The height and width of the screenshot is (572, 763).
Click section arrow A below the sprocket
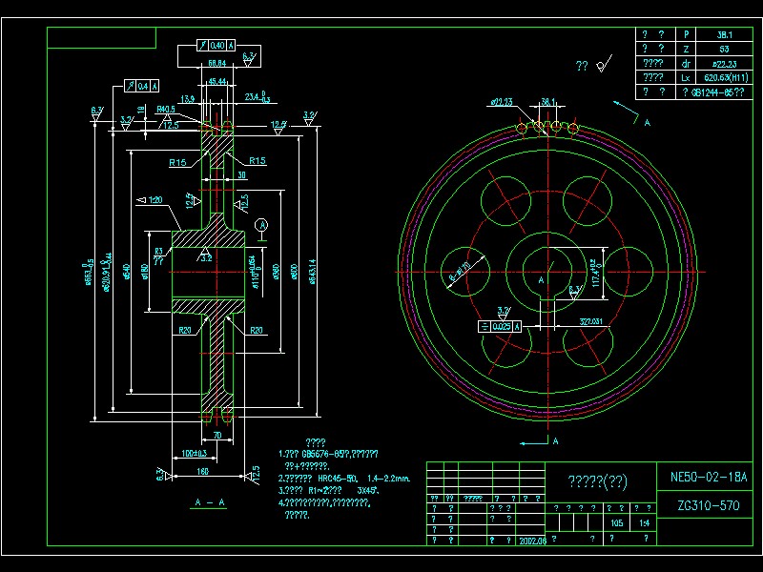539,441
